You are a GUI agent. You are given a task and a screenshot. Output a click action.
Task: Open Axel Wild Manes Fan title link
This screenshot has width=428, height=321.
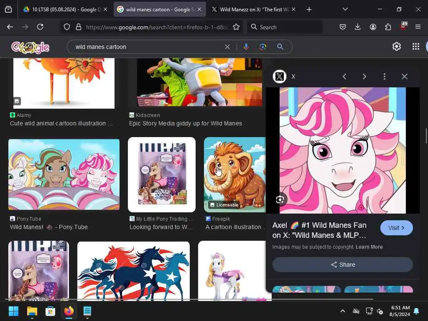point(319,230)
